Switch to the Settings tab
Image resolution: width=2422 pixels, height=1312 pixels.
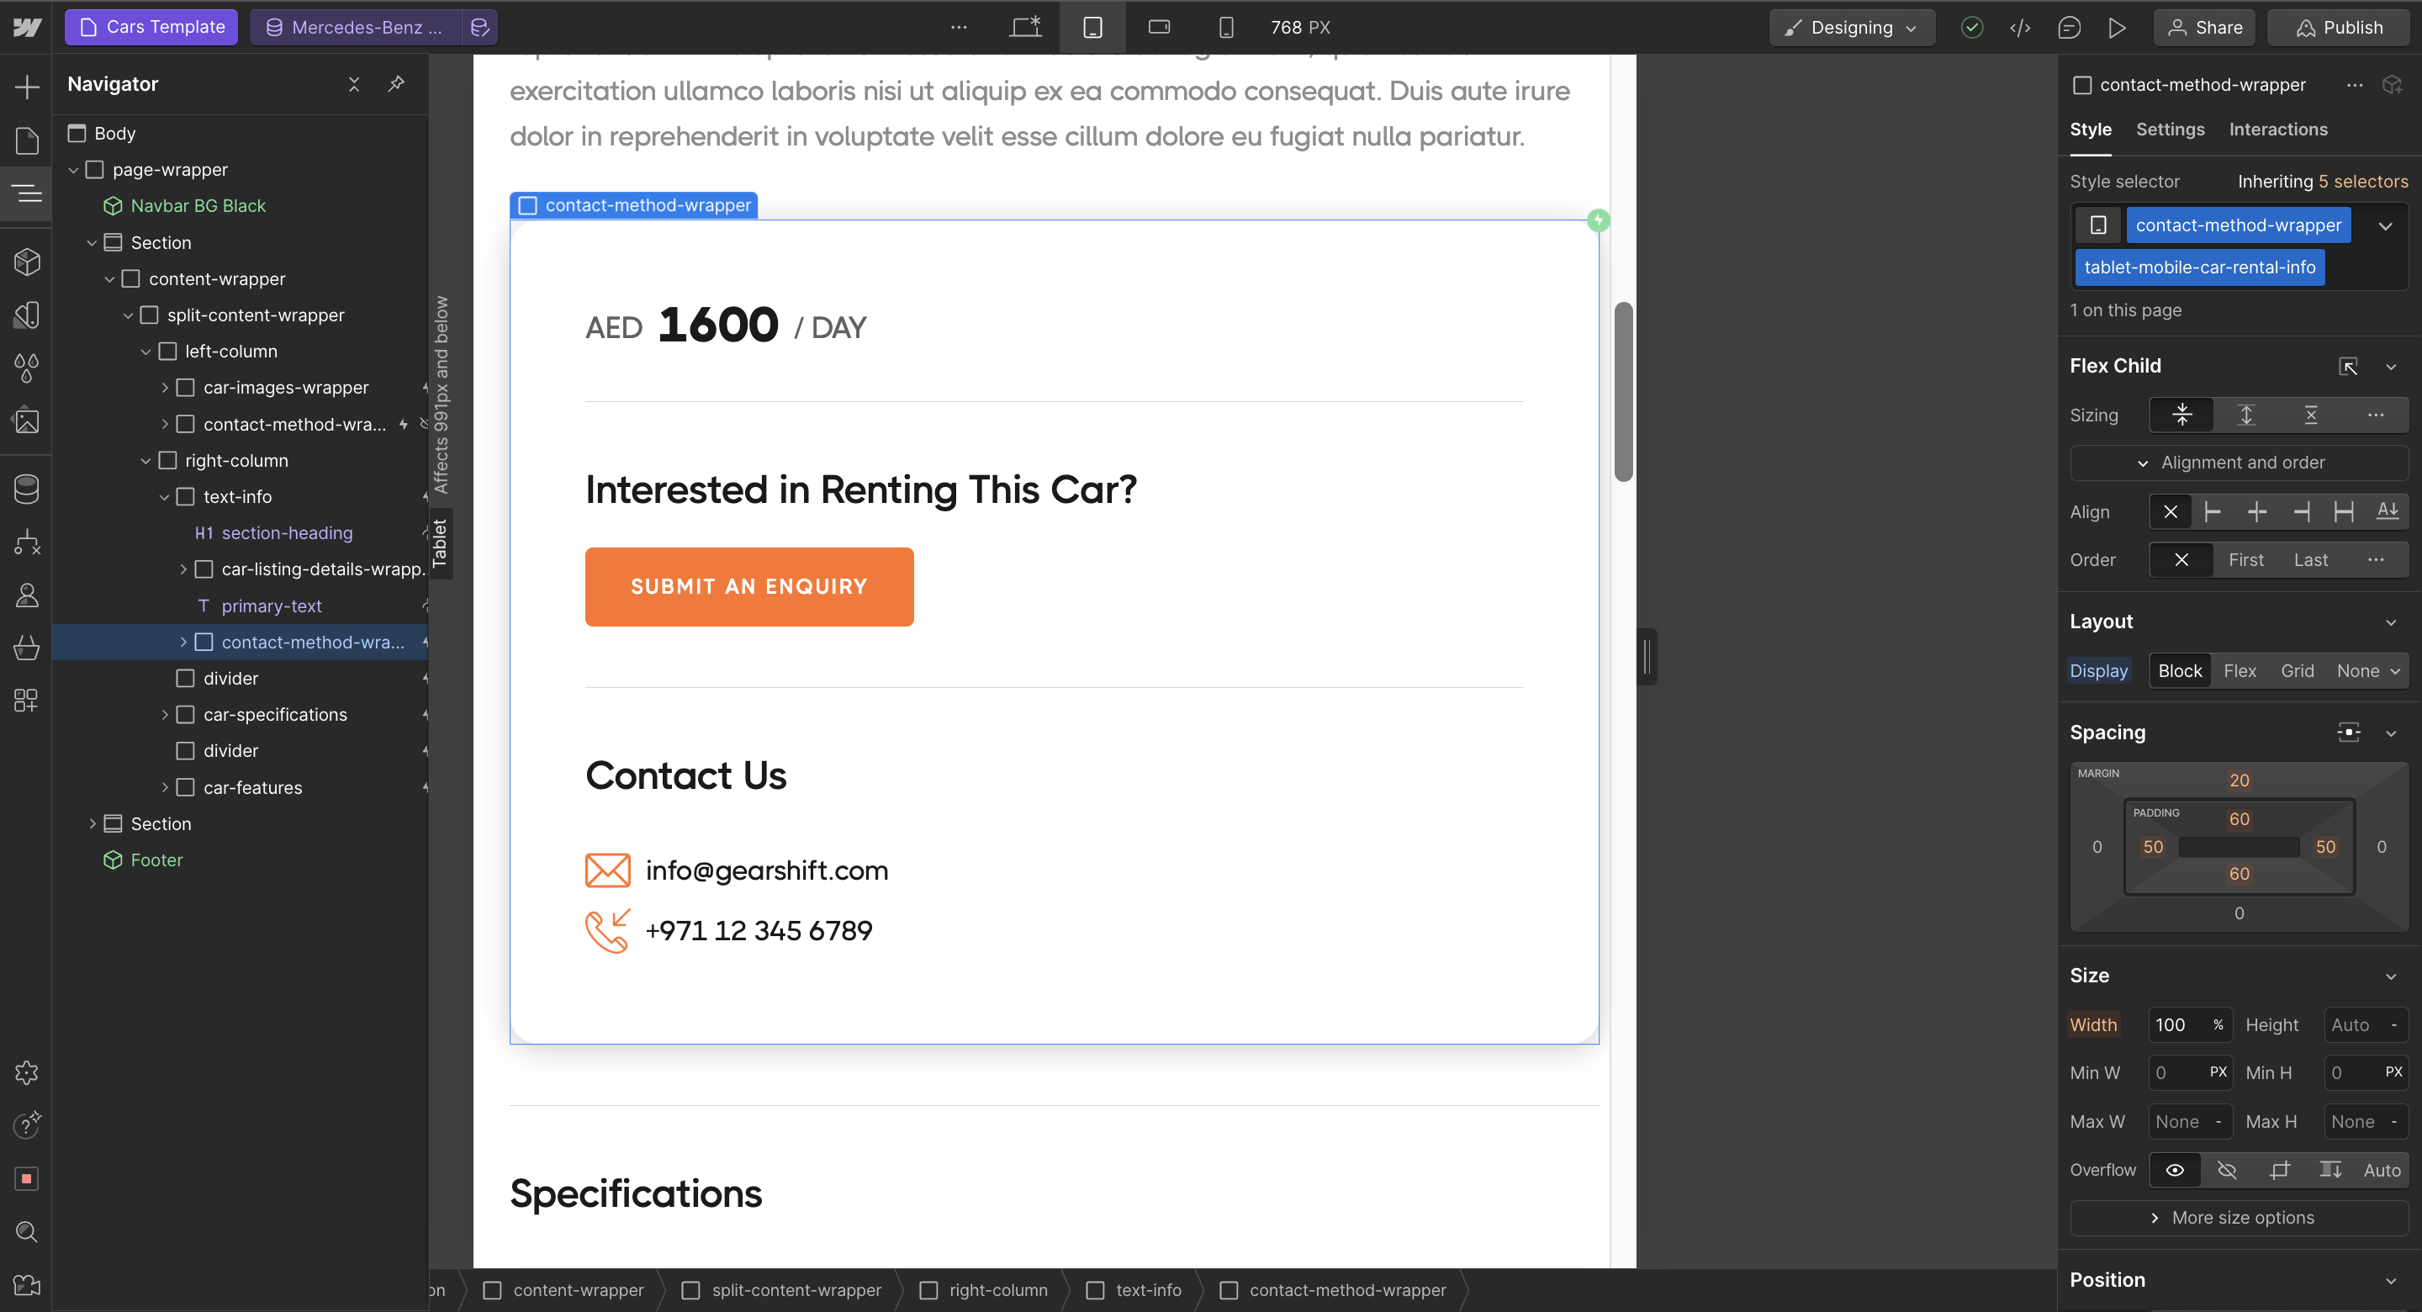(2169, 129)
